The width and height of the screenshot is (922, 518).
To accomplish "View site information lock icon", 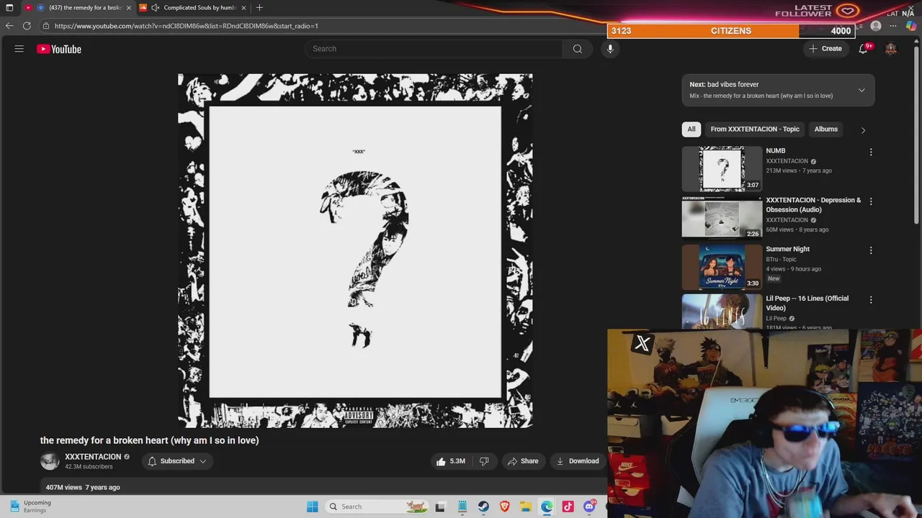I will pos(46,26).
